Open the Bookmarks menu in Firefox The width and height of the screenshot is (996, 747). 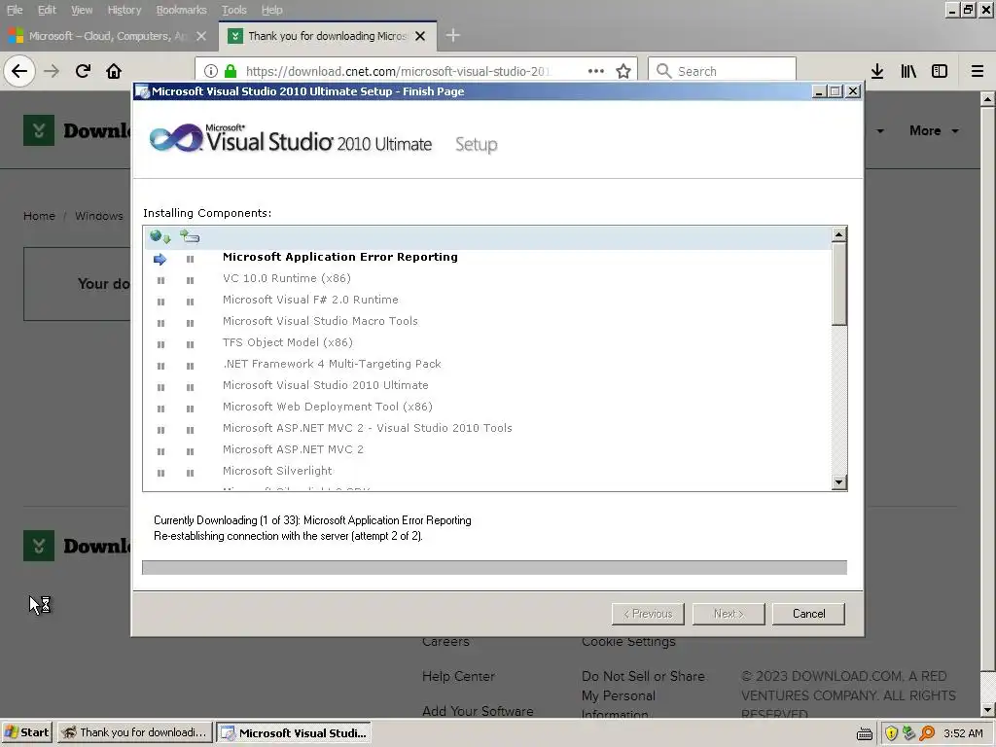[x=181, y=10]
